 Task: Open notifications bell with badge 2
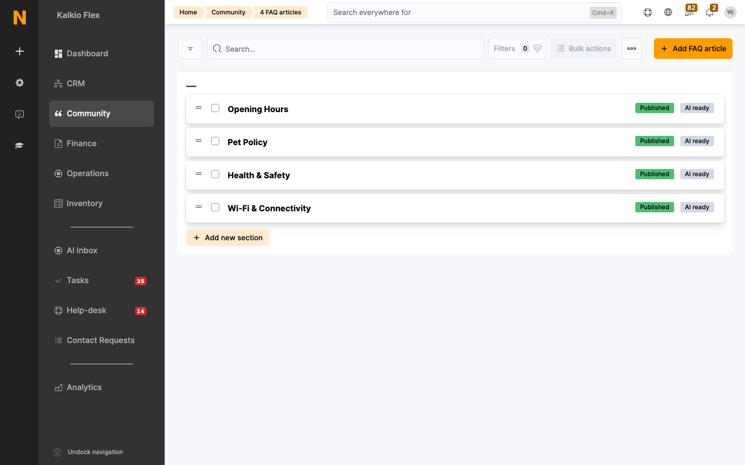[710, 11]
